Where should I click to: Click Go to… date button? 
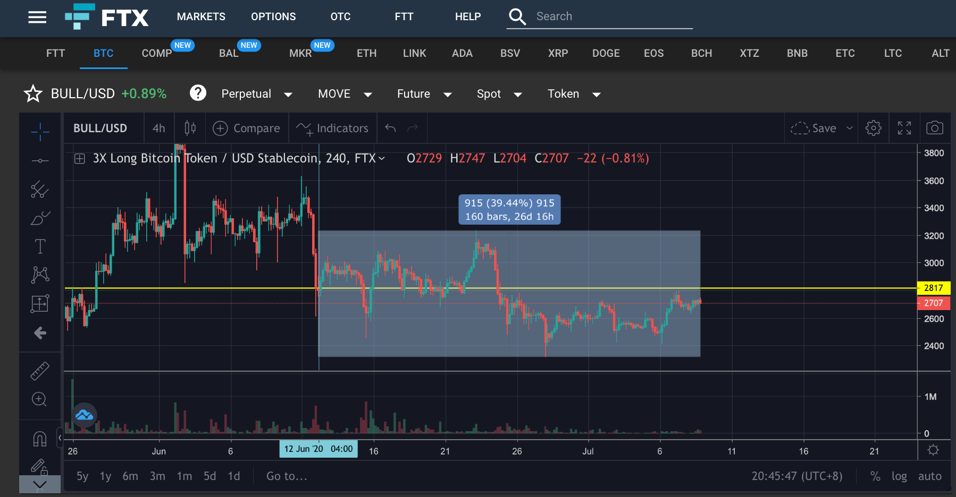point(287,476)
